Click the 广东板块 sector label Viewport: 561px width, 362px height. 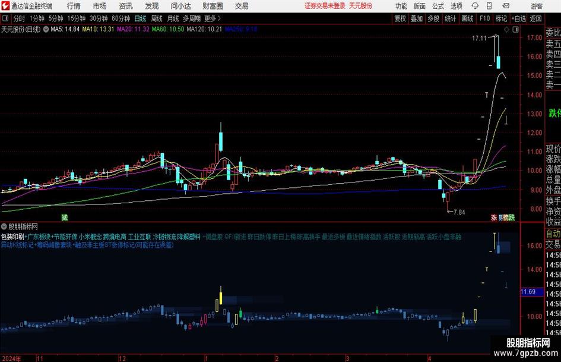click(x=39, y=237)
